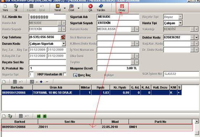The width and height of the screenshot is (200, 137).
Task: Open the Kurum Kodu dropdown arrow
Action: click(x=137, y=29)
